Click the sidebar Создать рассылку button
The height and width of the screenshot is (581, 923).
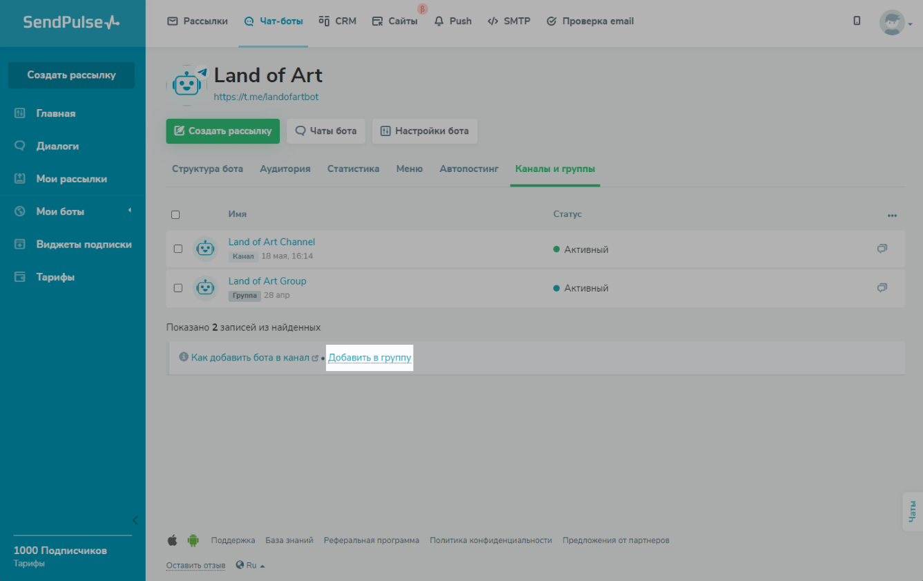[72, 75]
